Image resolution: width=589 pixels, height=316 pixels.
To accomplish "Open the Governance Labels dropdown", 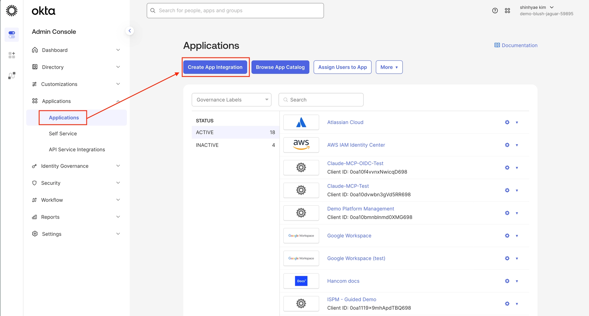I will pyautogui.click(x=232, y=100).
